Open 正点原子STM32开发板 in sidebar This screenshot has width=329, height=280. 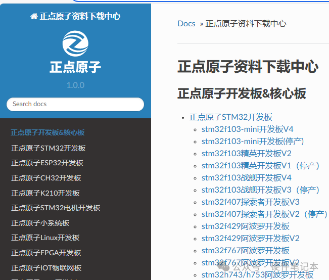click(49, 148)
